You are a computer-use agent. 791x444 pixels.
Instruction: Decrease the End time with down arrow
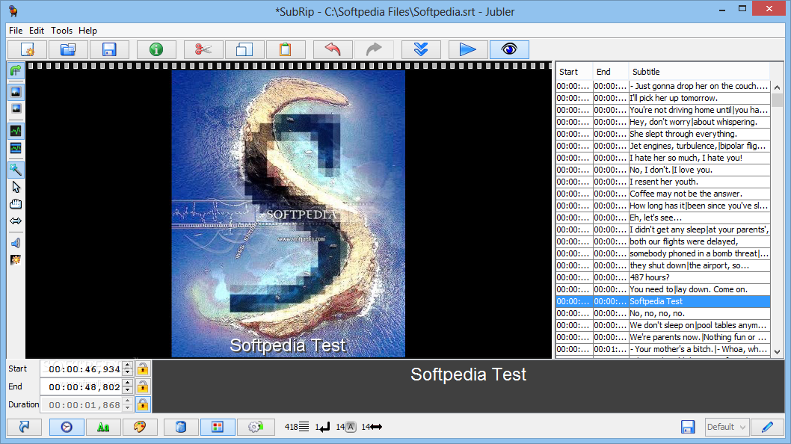[128, 390]
